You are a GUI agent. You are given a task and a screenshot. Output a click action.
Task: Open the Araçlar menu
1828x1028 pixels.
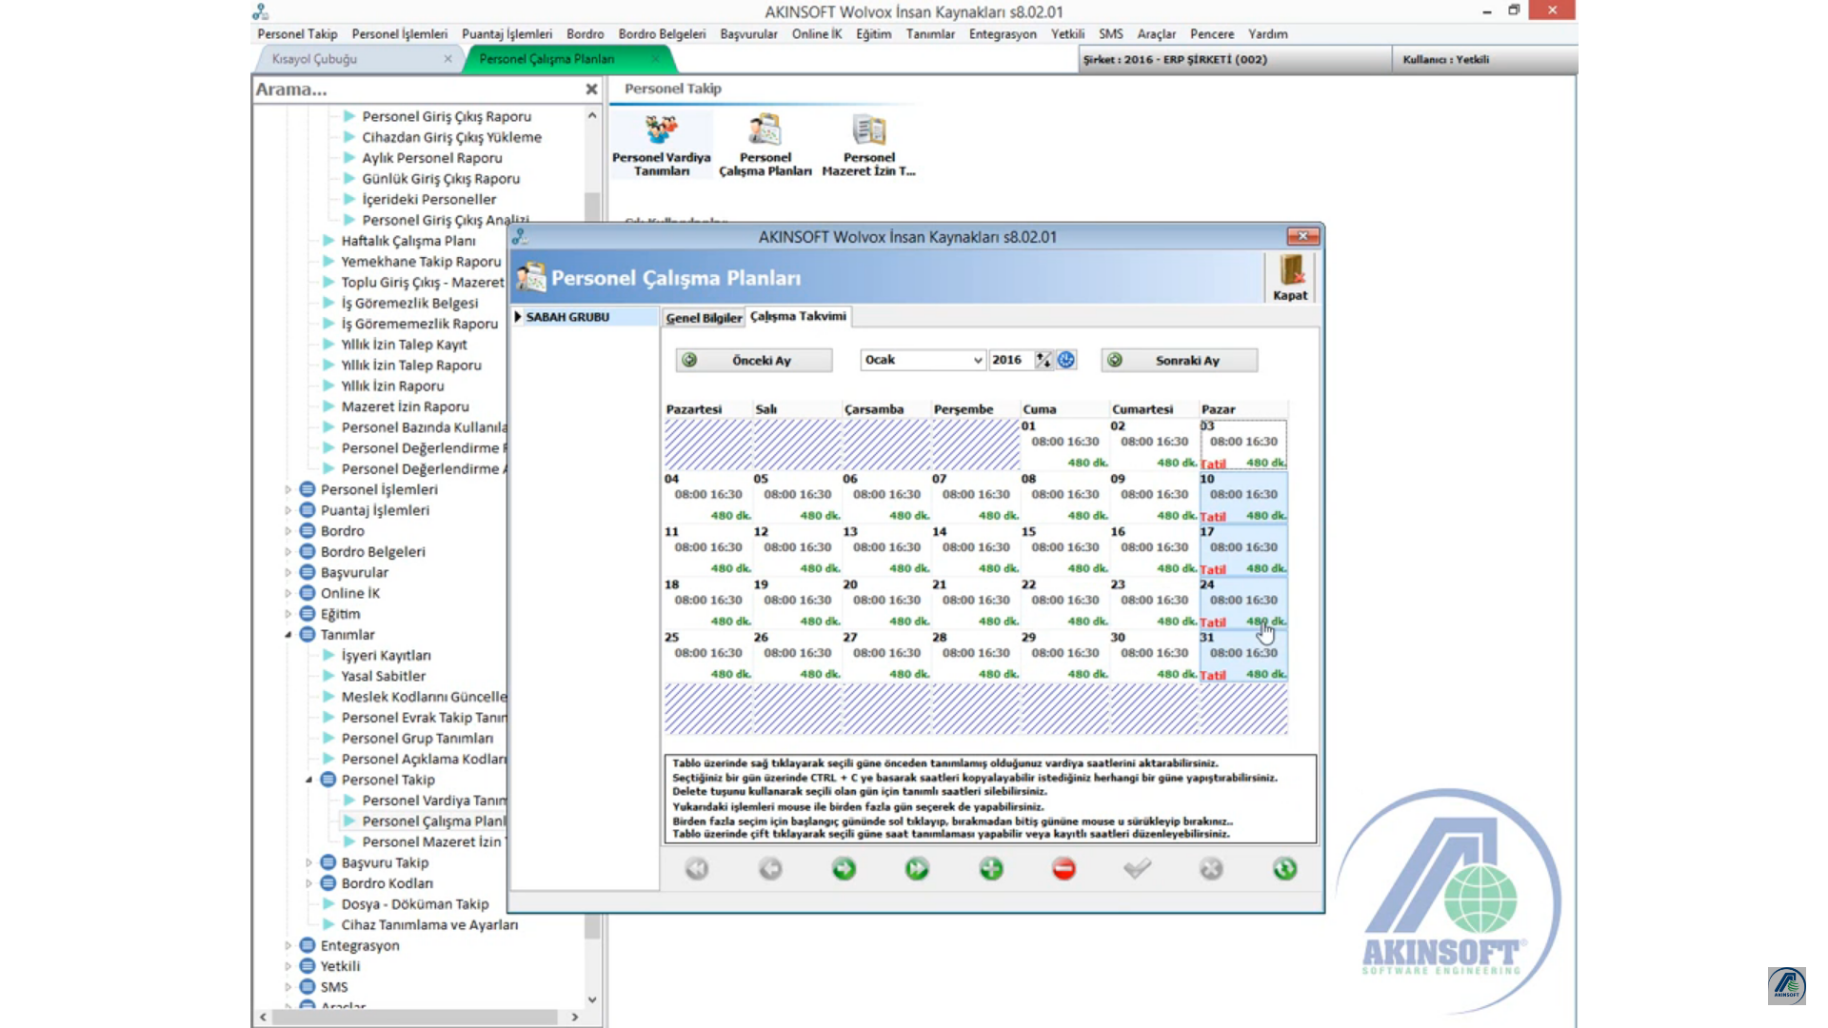pos(1156,34)
